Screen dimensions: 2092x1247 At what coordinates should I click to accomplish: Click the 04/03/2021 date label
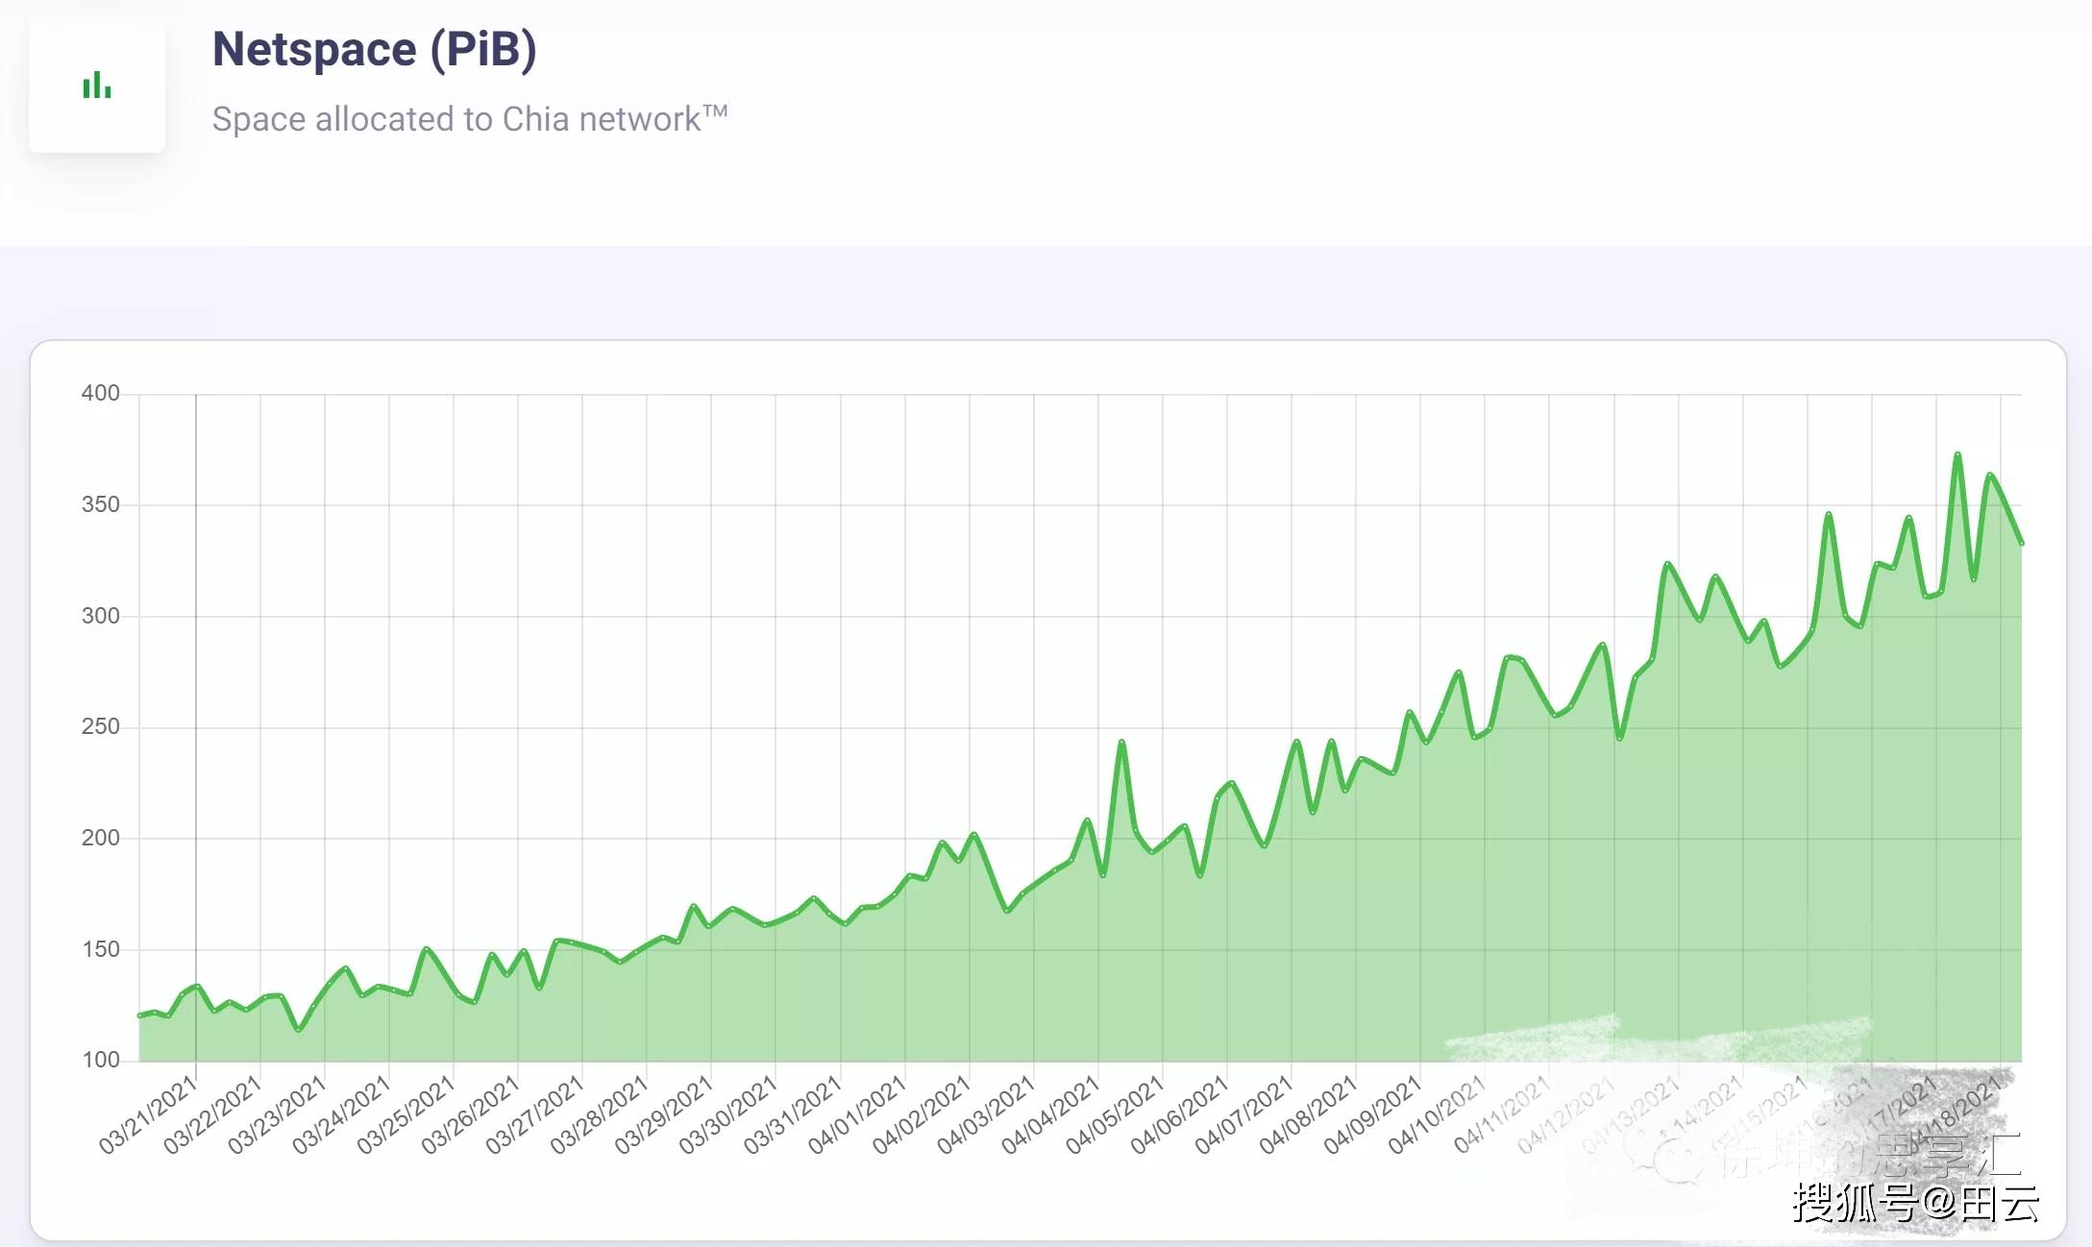point(985,1114)
